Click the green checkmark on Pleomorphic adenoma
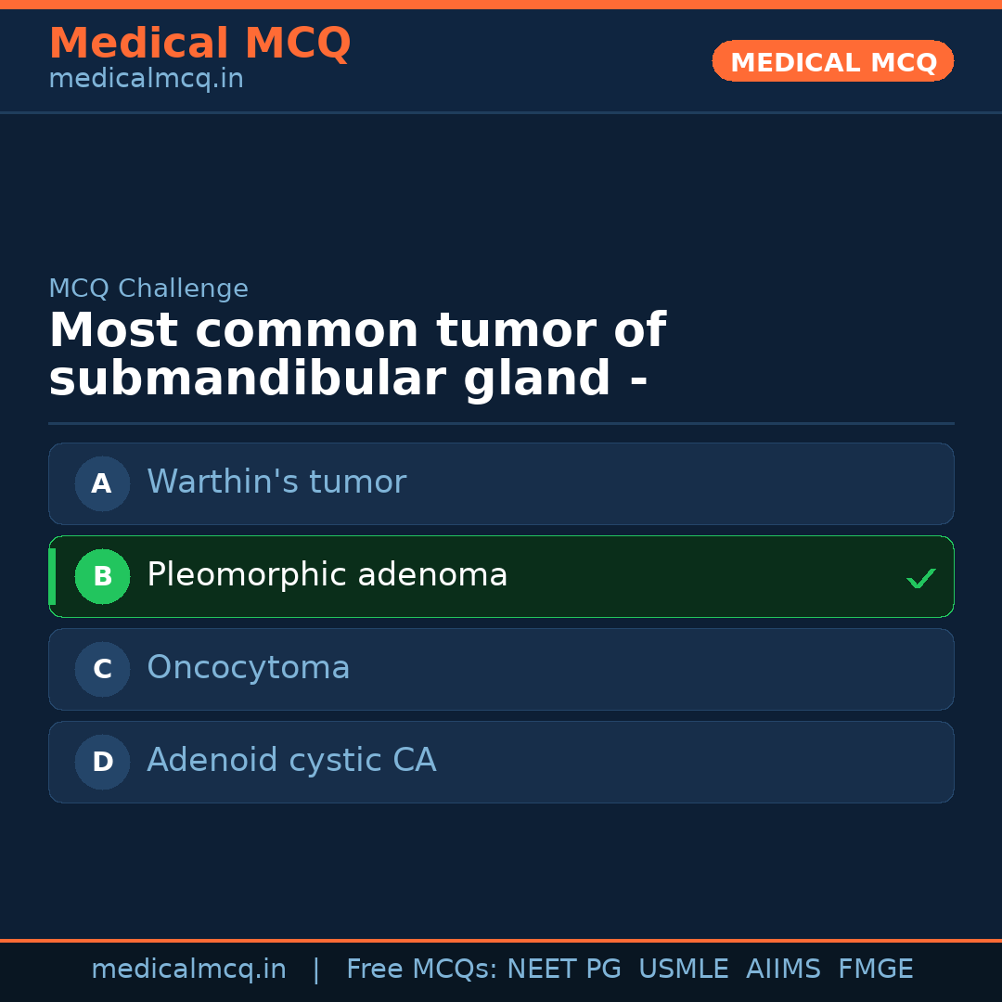1002x1002 pixels. pyautogui.click(x=920, y=579)
